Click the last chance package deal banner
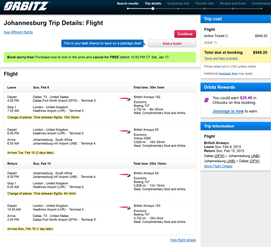This screenshot has height=247, width=271. pos(102,43)
